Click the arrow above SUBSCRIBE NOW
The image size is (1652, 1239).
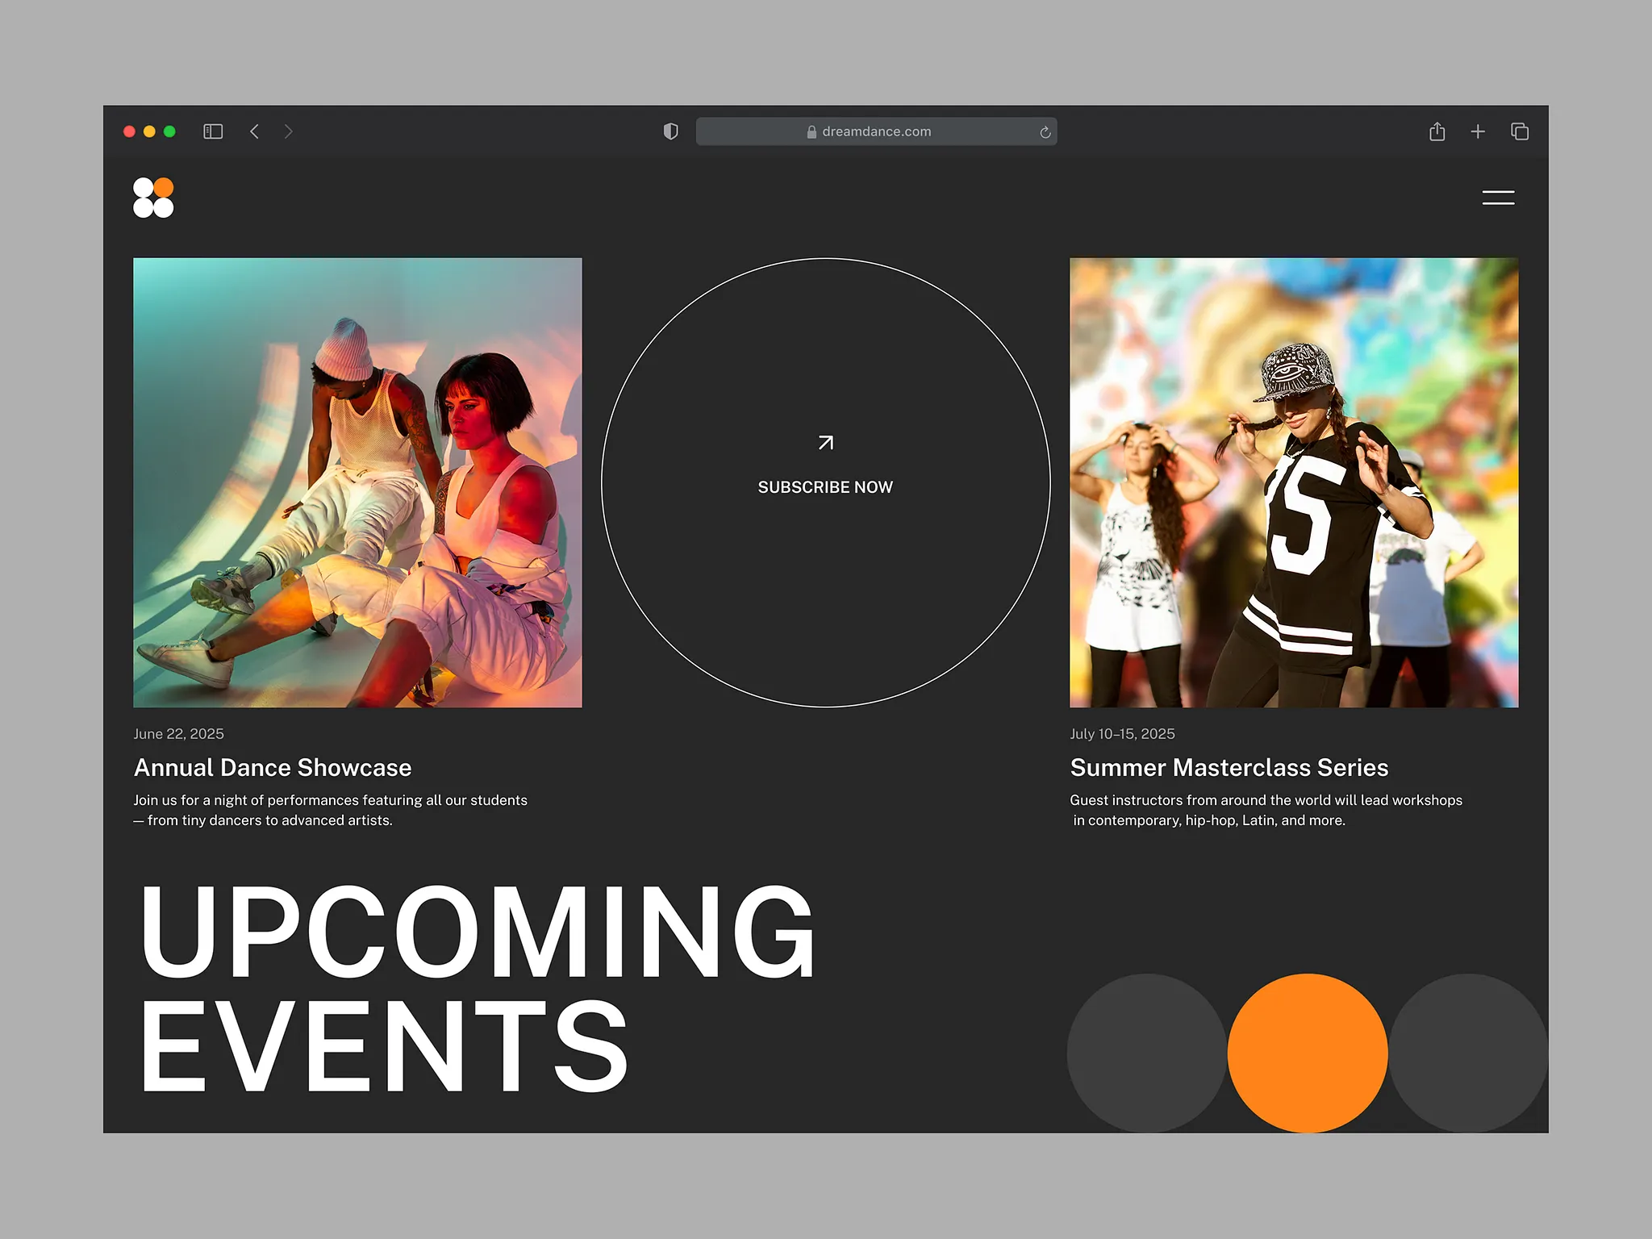coord(825,443)
